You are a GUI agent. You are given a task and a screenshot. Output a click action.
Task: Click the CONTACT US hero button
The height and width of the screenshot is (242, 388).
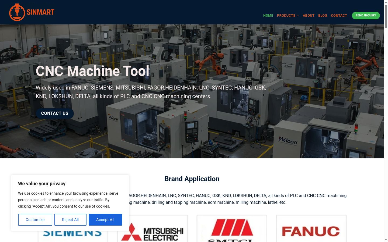pos(55,113)
